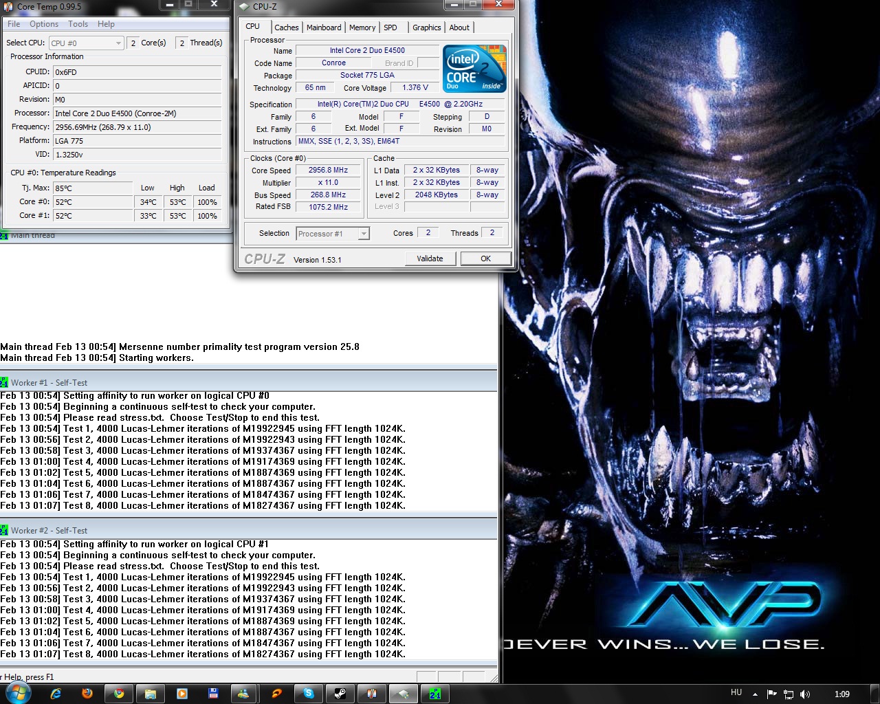Open volume speaker tray icon
The width and height of the screenshot is (880, 704).
click(x=806, y=694)
